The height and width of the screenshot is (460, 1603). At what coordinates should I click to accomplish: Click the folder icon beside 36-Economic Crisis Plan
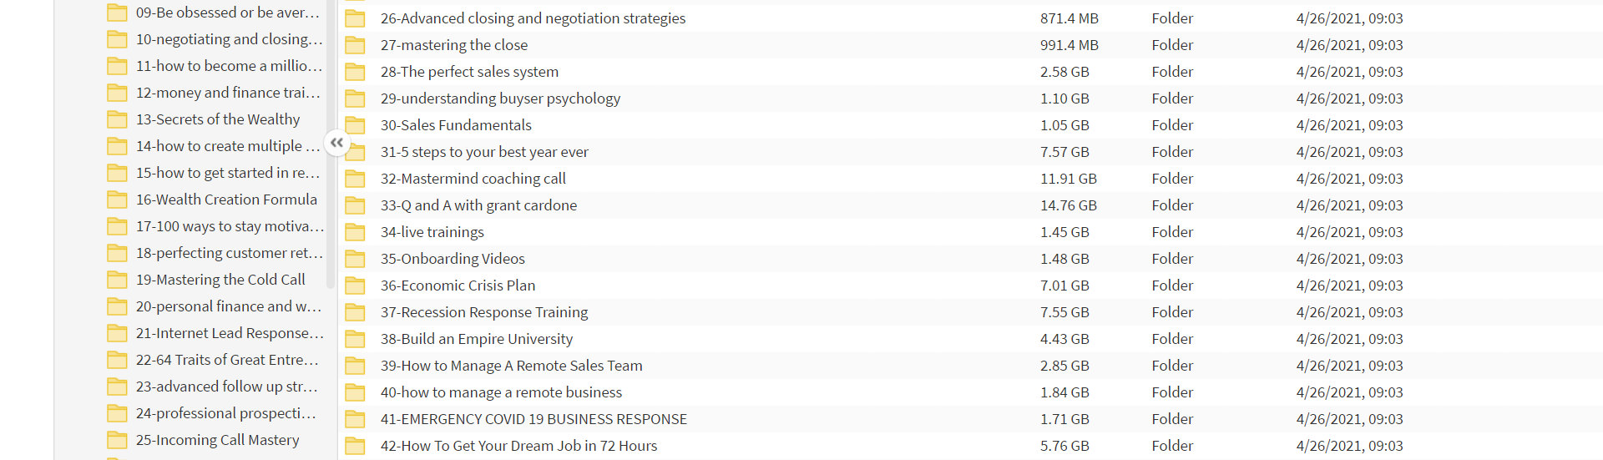tap(356, 286)
